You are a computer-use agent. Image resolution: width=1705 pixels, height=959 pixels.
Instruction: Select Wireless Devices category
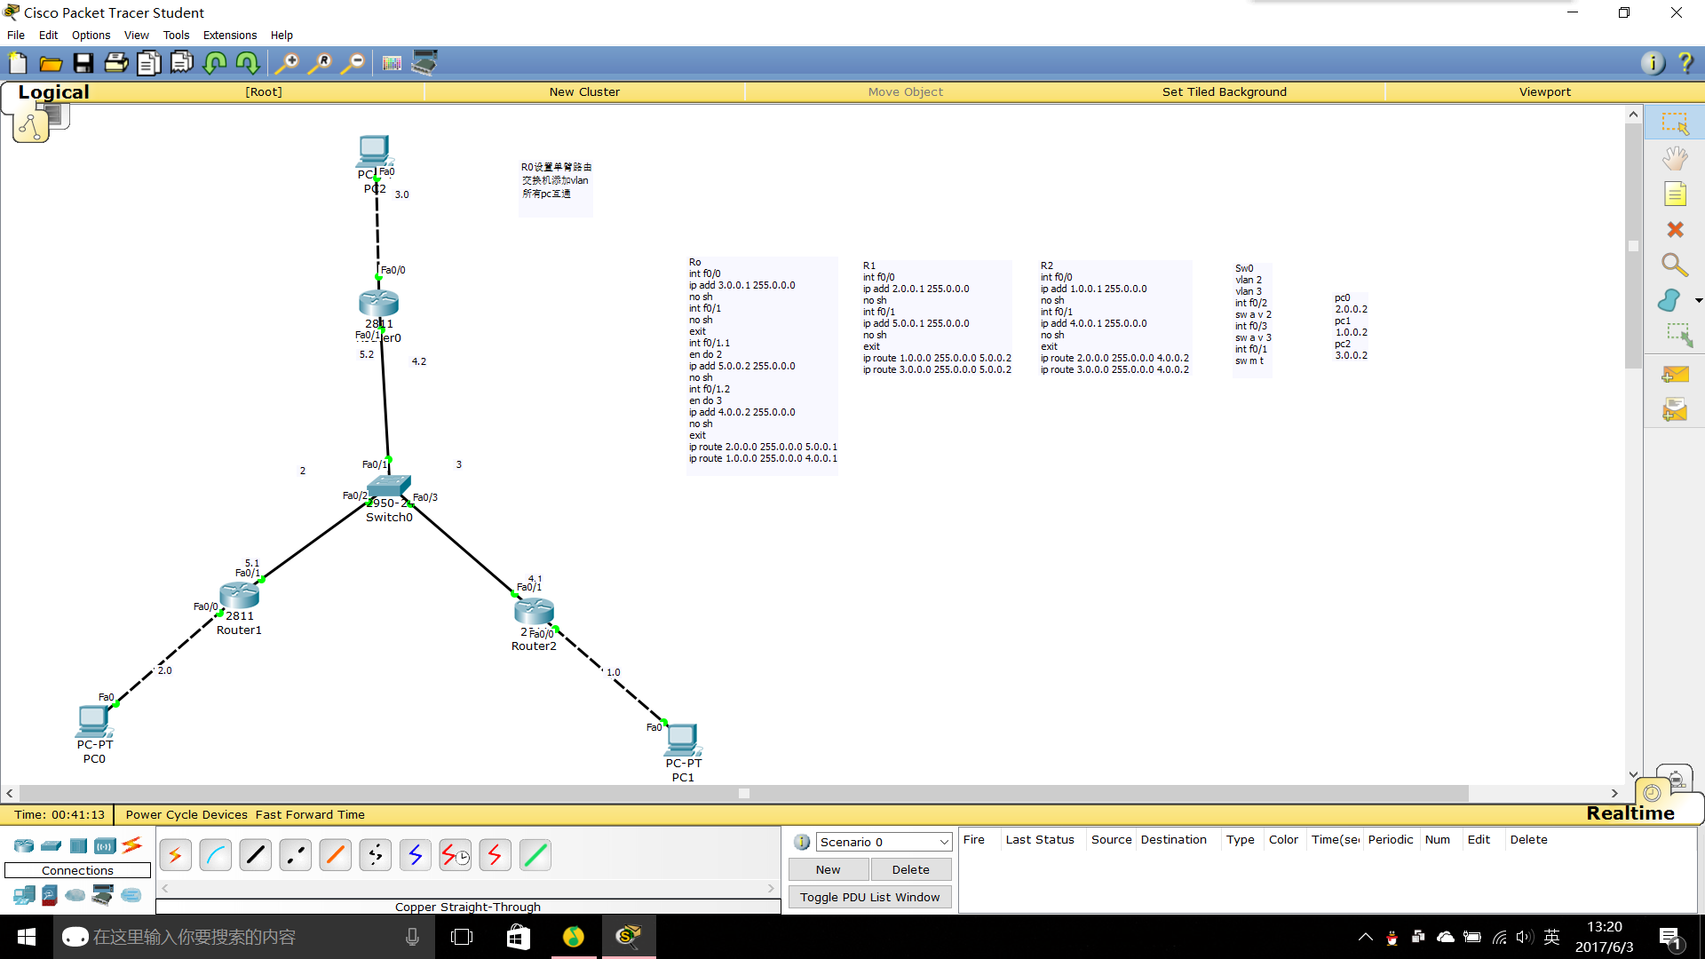pos(105,846)
